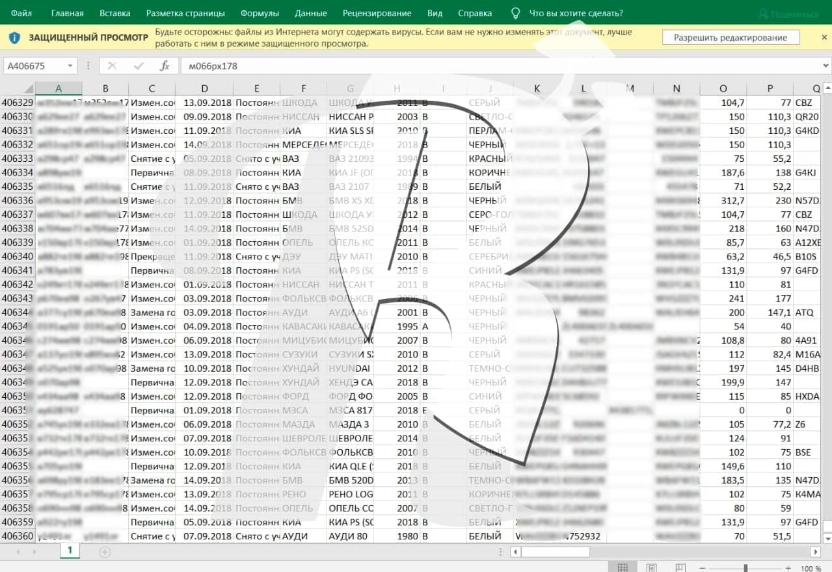Open the Файл menu
The image size is (832, 572).
tap(21, 13)
